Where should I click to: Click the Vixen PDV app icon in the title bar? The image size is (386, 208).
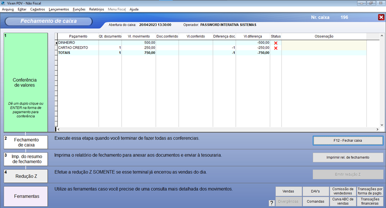3,3
